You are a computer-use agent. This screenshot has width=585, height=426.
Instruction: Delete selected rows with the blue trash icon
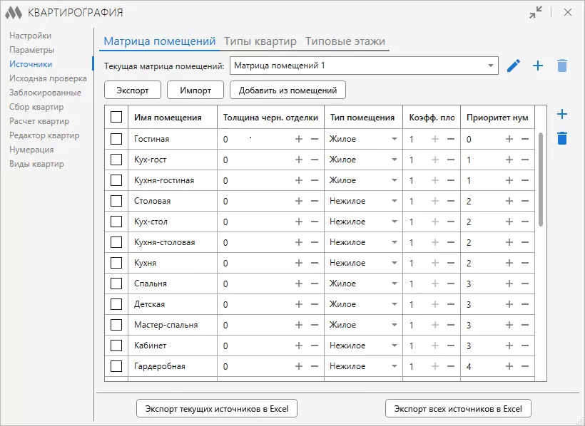click(x=563, y=138)
